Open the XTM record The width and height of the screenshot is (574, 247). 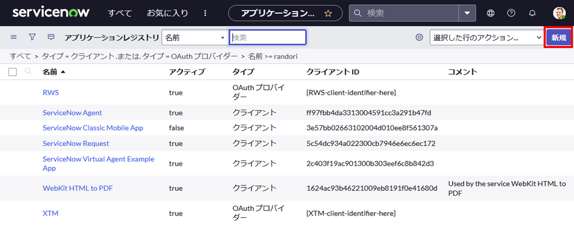pos(51,214)
